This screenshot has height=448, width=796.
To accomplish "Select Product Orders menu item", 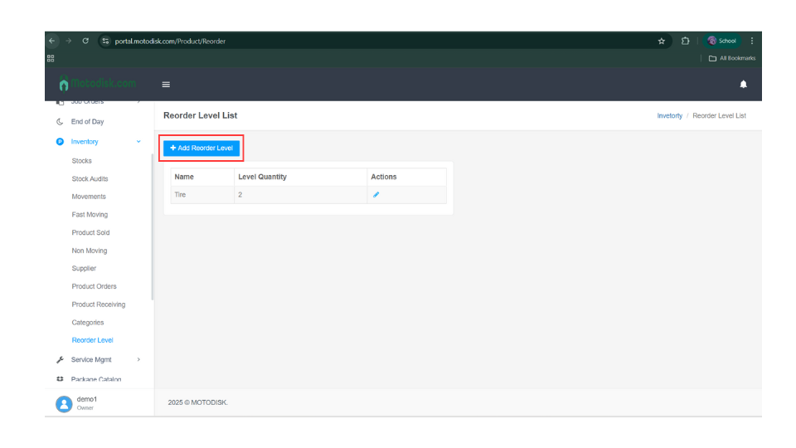I will (x=94, y=287).
